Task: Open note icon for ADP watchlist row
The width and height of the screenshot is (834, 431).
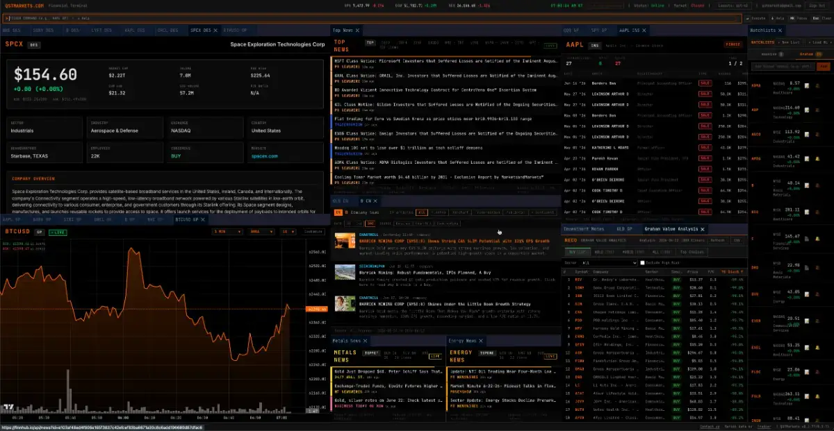Action: click(807, 110)
